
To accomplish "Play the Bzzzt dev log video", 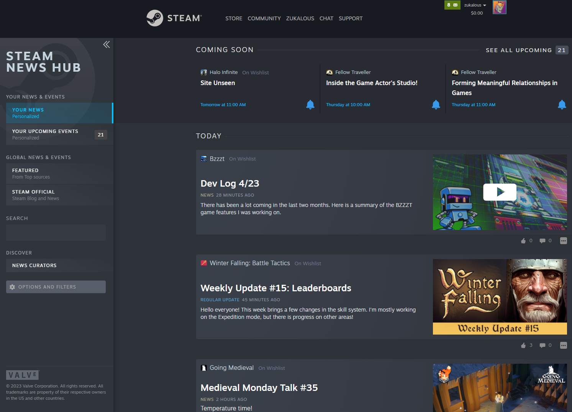I will pyautogui.click(x=500, y=192).
